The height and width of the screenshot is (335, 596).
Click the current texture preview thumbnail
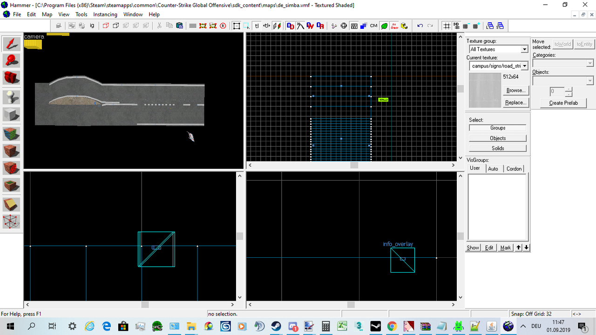pos(485,90)
